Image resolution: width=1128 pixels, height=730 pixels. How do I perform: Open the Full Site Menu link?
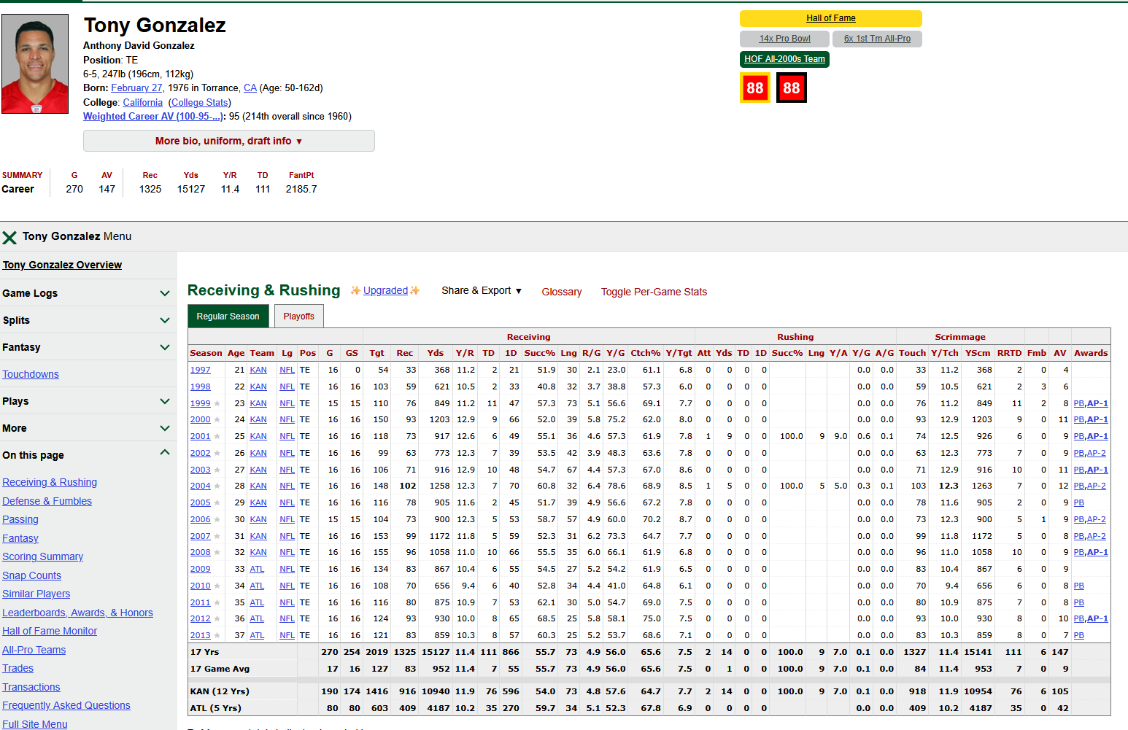point(35,724)
